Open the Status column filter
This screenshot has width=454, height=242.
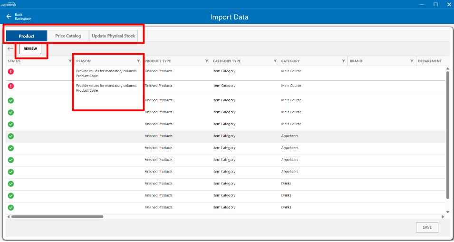[70, 61]
